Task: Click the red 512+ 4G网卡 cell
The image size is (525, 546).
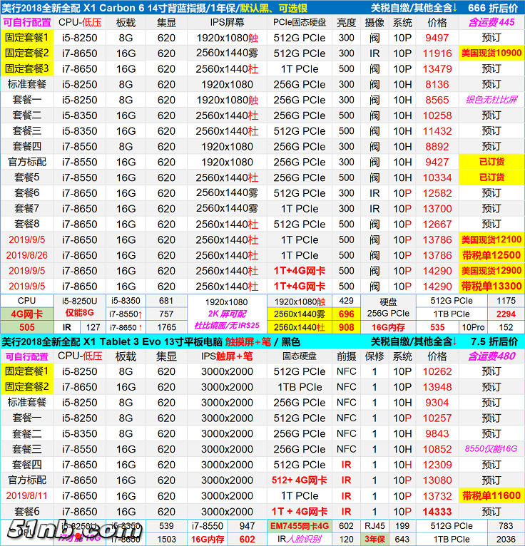Action: coord(300,480)
